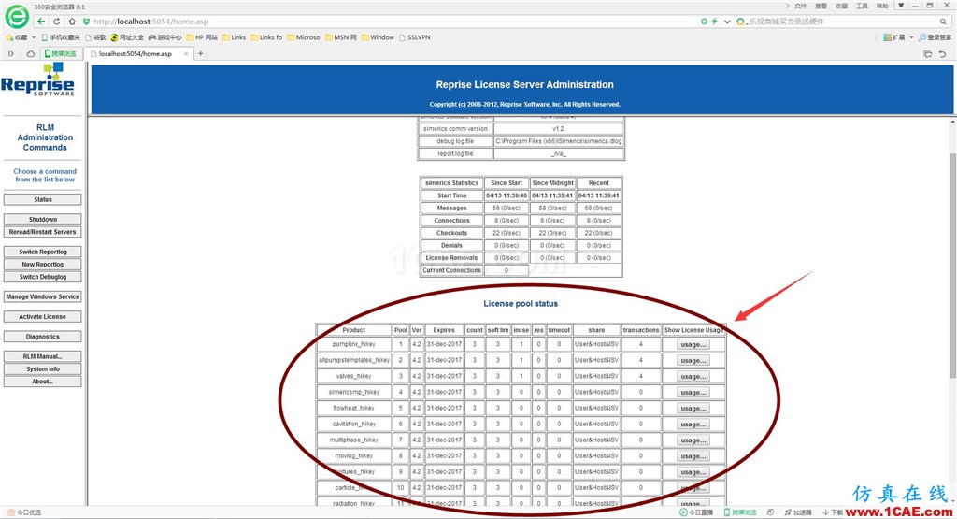Close the localhost:5054/home.asp tab

click(x=186, y=53)
